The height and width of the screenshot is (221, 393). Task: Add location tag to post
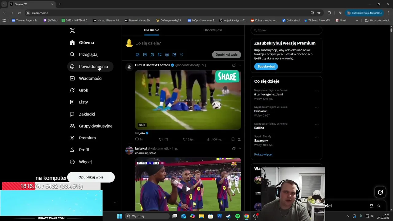pyautogui.click(x=182, y=55)
